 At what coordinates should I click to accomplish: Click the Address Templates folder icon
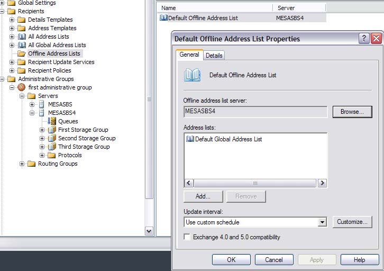click(x=22, y=28)
